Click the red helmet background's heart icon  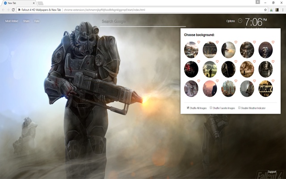click(199, 61)
